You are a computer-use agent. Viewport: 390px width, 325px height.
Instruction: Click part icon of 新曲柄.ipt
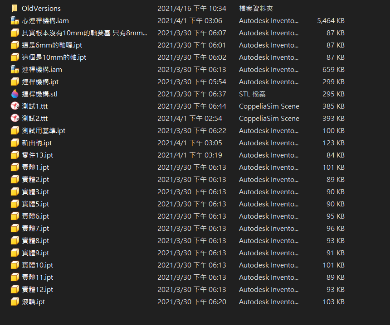tap(15, 143)
